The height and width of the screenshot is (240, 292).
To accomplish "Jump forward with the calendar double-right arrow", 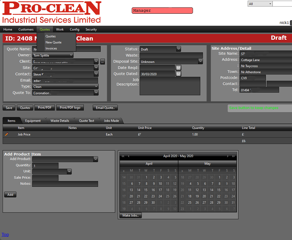I will point(233,156).
